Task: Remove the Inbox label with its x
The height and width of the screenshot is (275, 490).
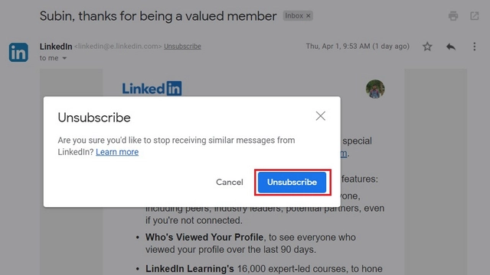Action: (x=308, y=15)
